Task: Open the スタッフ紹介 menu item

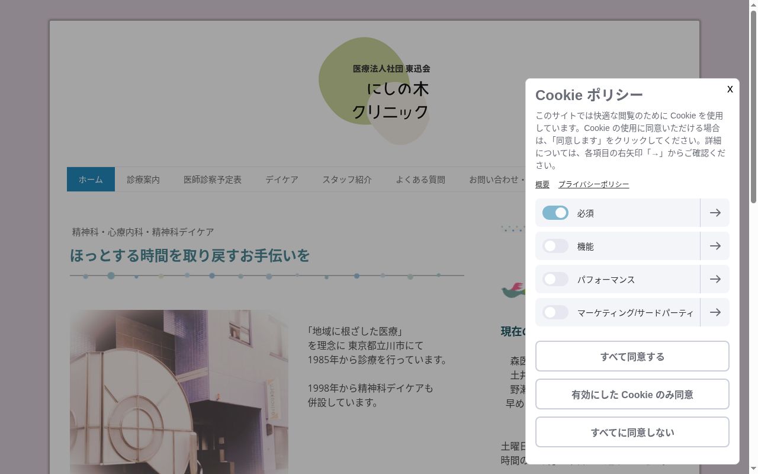Action: click(347, 180)
